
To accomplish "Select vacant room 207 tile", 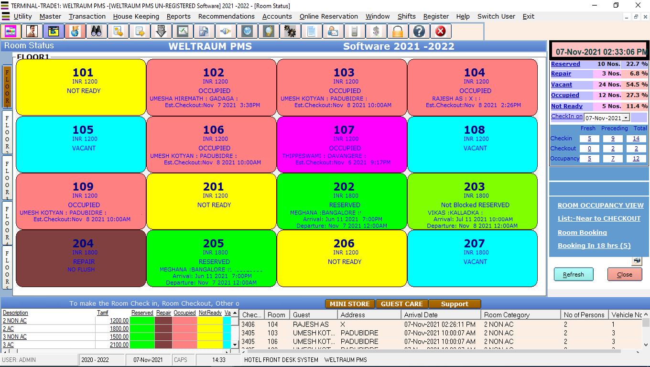I will point(472,259).
